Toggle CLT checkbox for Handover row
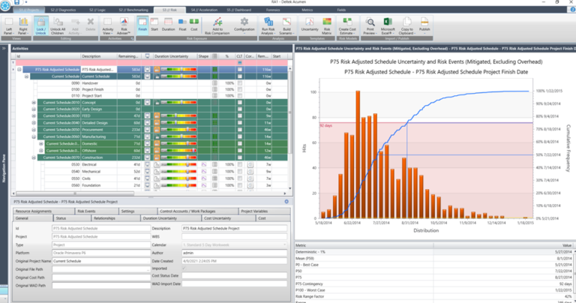This screenshot has width=576, height=303. (239, 83)
